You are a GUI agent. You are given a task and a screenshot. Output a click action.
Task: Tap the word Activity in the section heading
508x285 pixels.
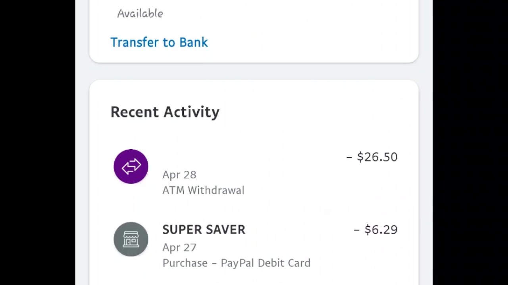click(x=192, y=112)
